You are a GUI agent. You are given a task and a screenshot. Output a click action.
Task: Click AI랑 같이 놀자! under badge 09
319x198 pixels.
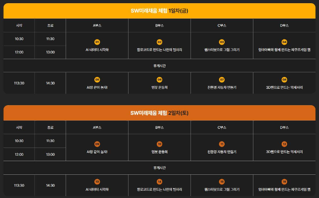(x=97, y=152)
